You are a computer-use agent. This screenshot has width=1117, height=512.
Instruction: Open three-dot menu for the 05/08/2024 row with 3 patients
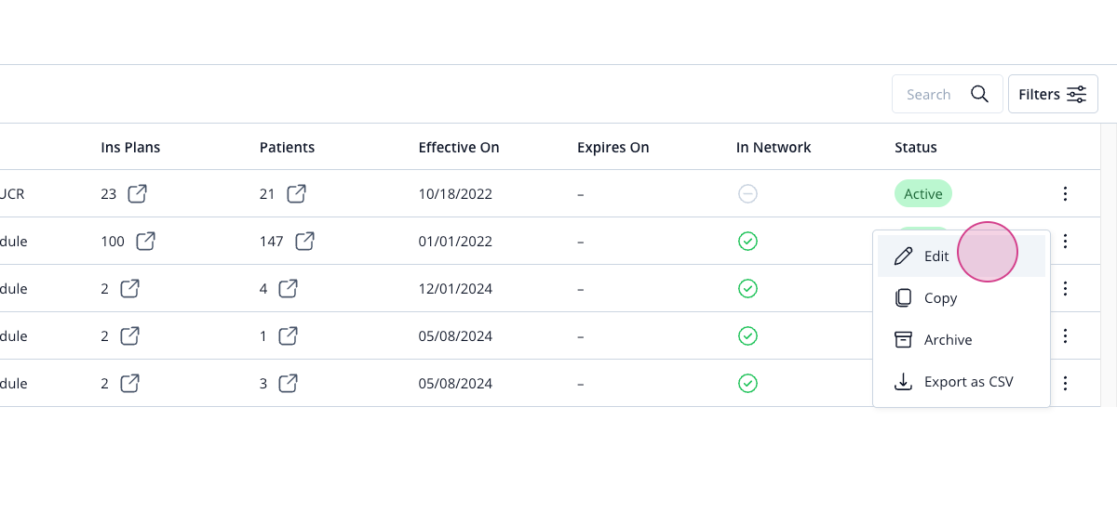(x=1066, y=383)
